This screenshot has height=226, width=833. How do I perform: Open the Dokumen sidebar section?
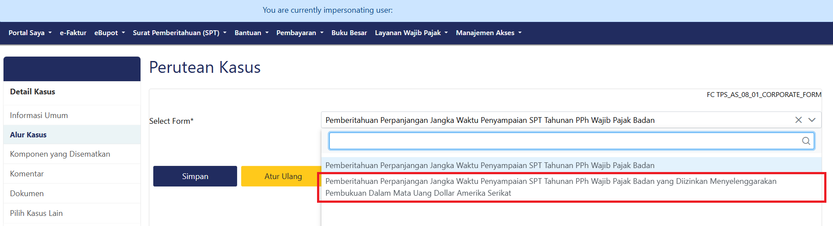(27, 194)
